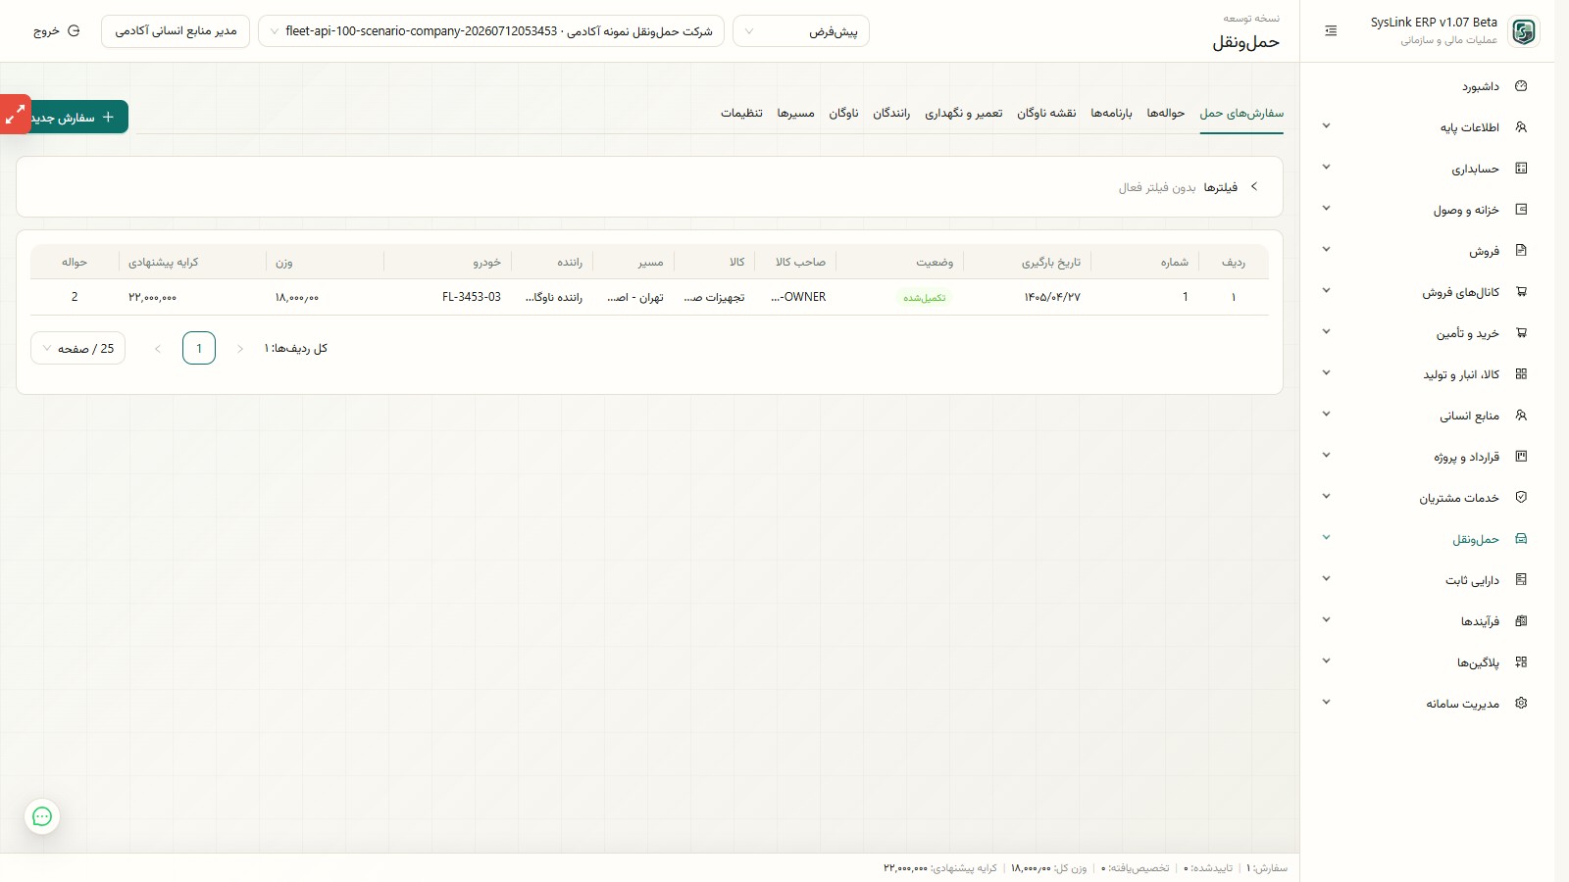Click the red expand fullscreen icon
This screenshot has width=1569, height=882.
15,115
